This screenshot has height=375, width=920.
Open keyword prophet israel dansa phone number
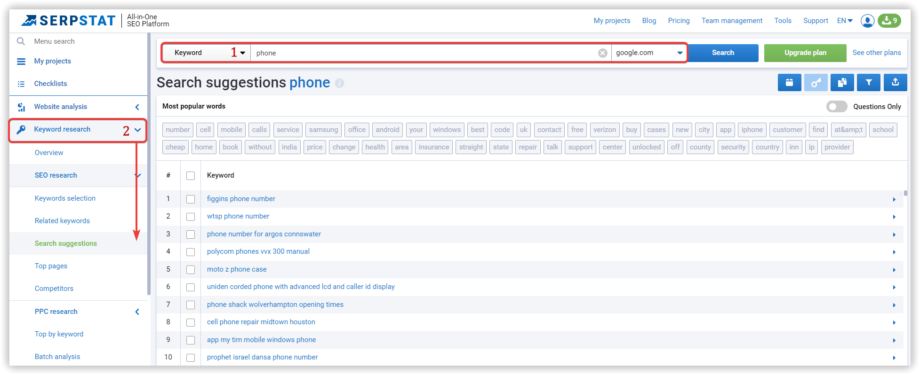(262, 357)
